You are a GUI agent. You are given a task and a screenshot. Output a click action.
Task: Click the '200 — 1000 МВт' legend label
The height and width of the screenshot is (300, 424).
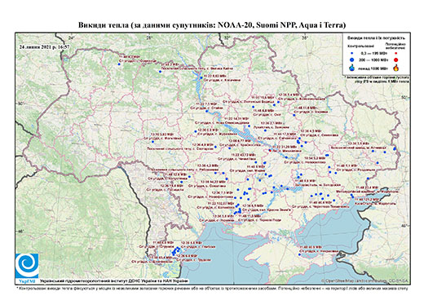click(x=373, y=60)
